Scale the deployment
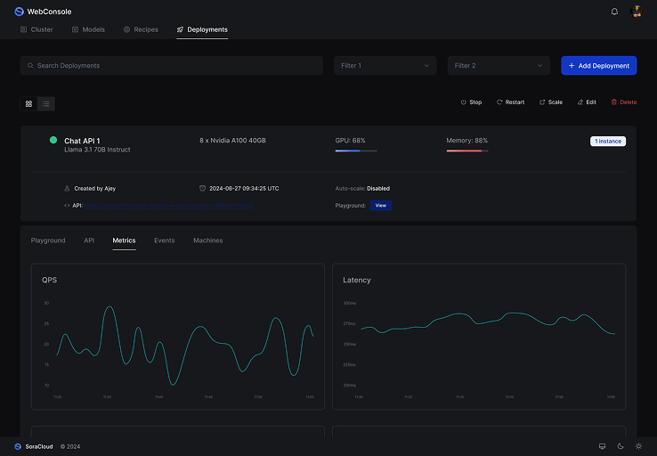The height and width of the screenshot is (456, 657). click(551, 102)
